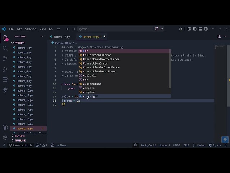Open the Copilot chat icon

157,29
